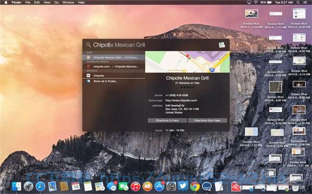Click the Directions to Here button
This screenshot has width=312, height=194.
[x=167, y=120]
